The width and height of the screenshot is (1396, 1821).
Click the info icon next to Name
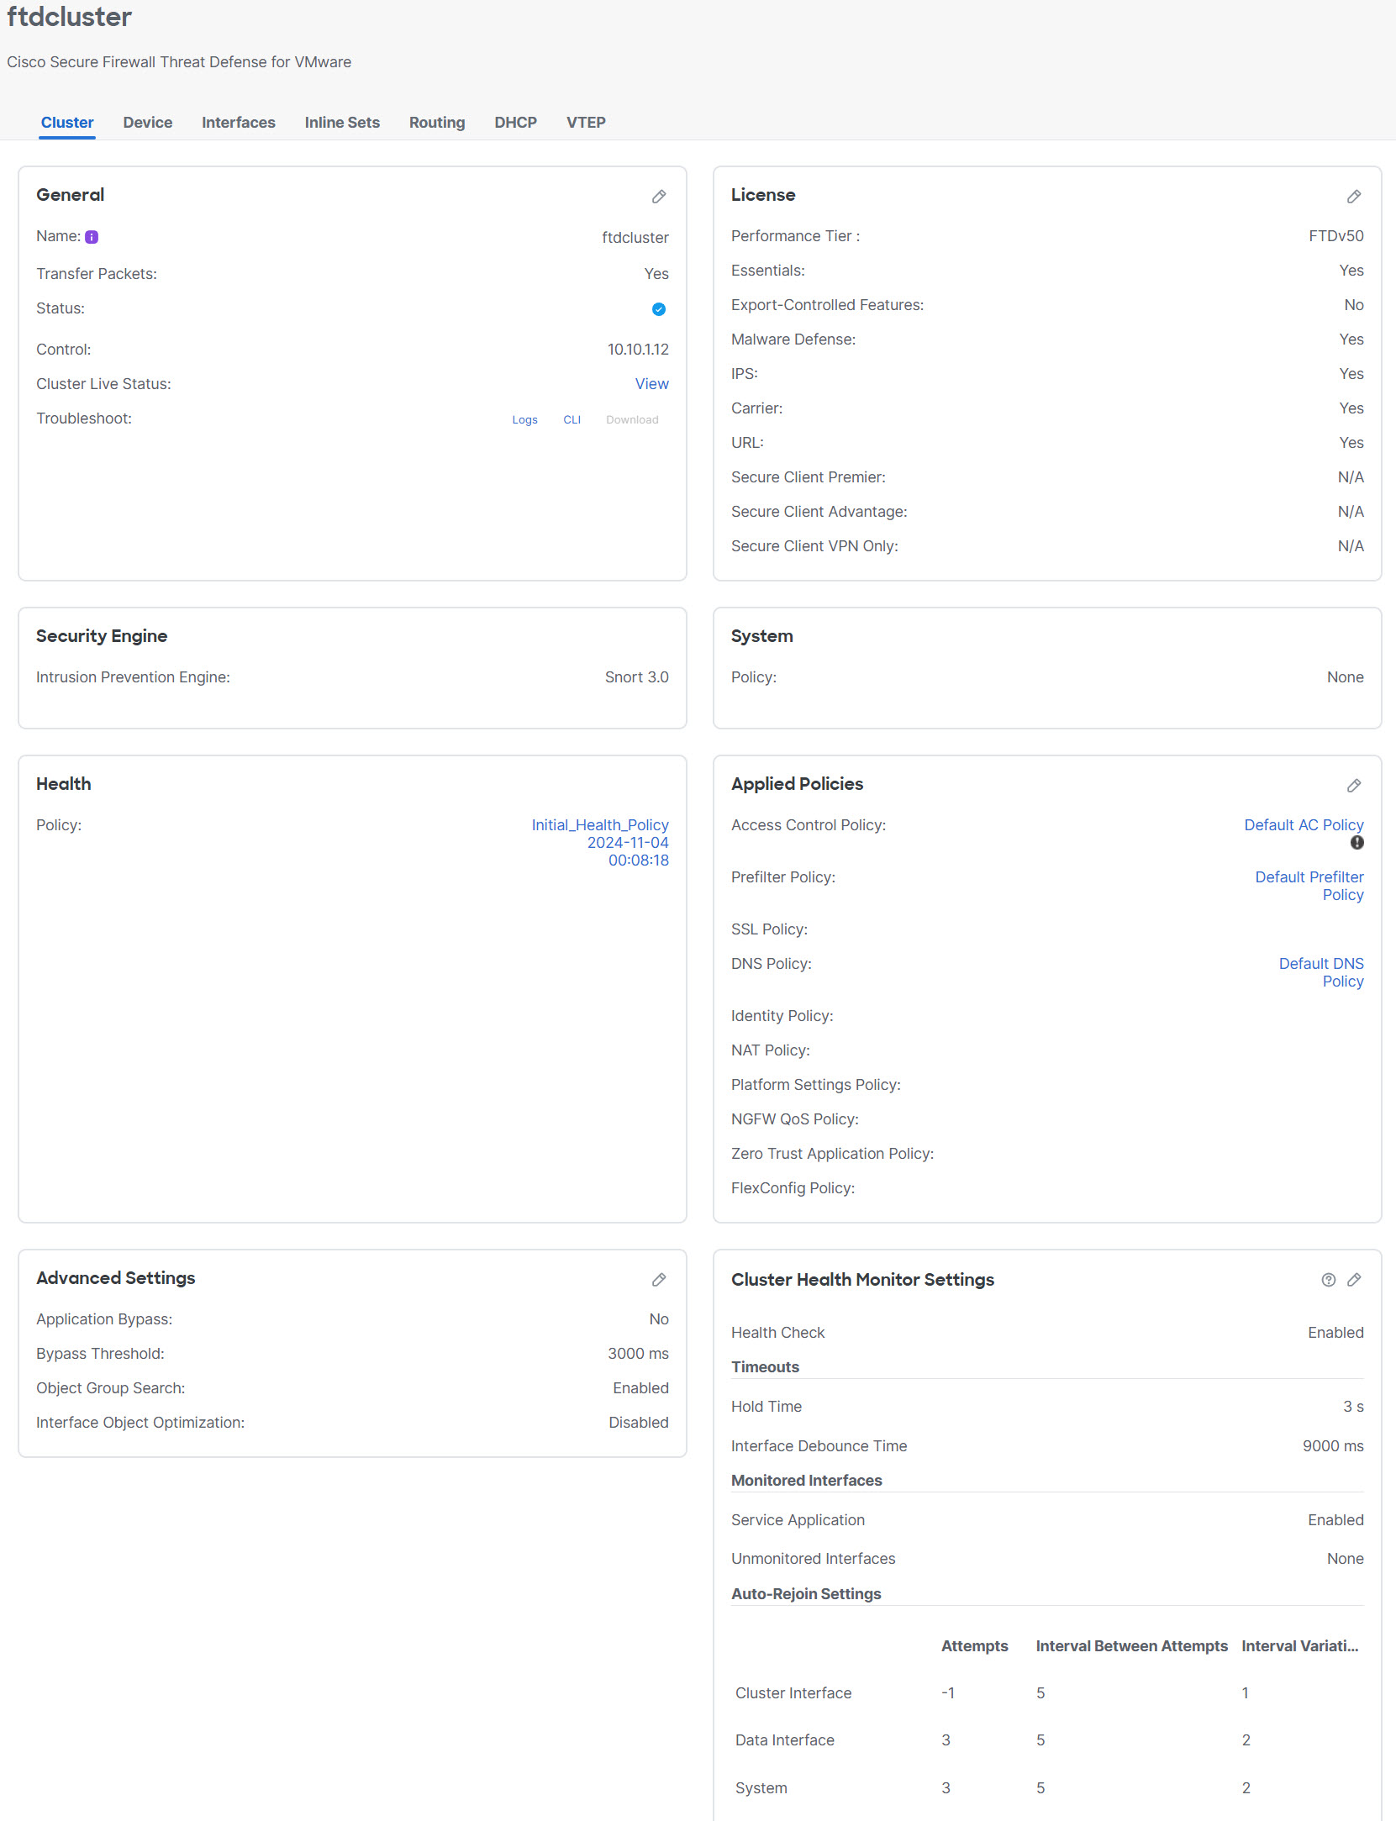(x=92, y=236)
